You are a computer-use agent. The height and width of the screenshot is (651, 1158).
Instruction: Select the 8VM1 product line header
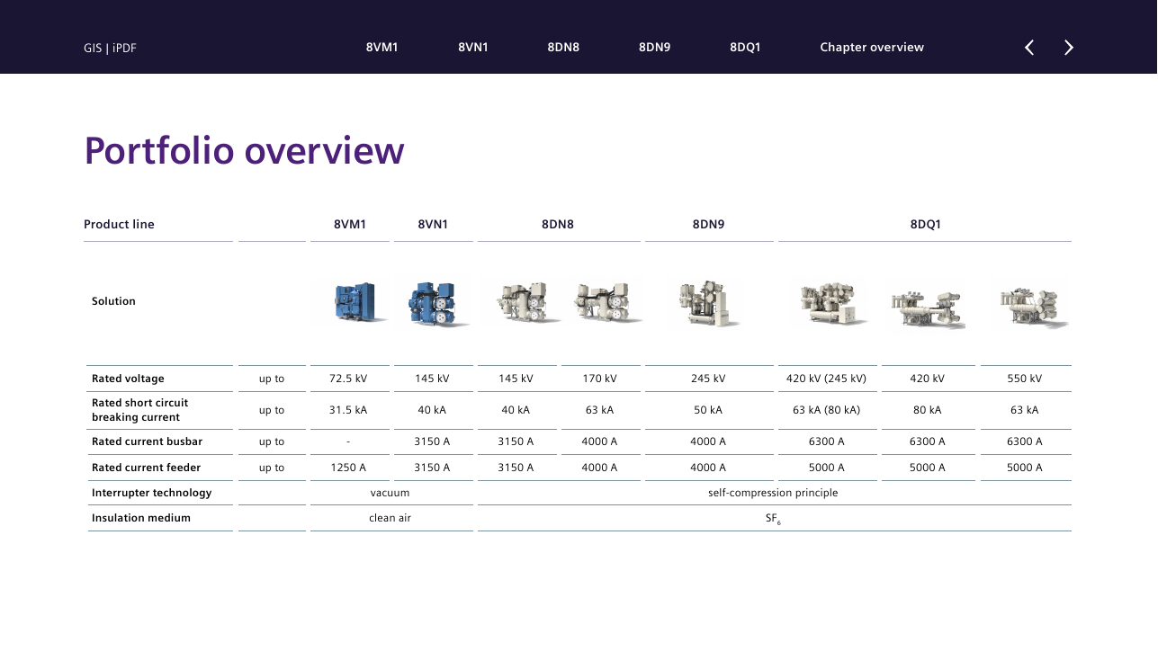pyautogui.click(x=350, y=224)
